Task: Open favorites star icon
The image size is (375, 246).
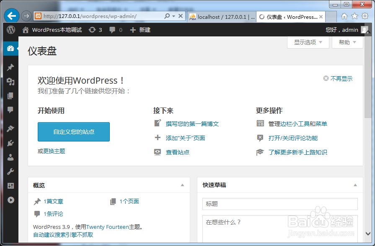Action: (354, 16)
